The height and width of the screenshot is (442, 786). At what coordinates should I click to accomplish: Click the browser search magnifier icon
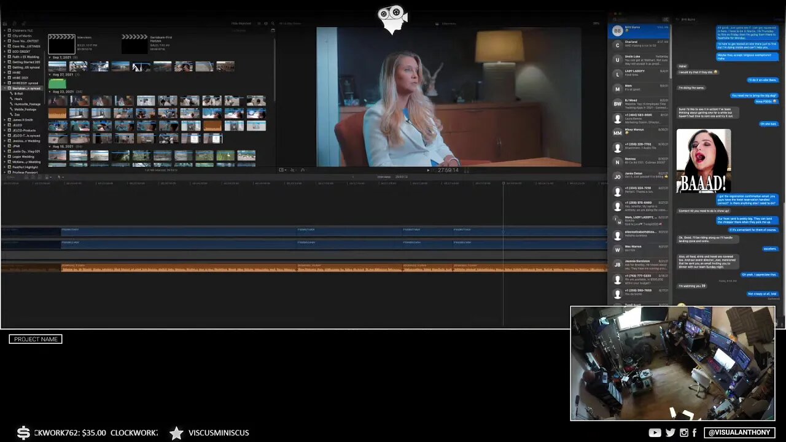click(271, 23)
